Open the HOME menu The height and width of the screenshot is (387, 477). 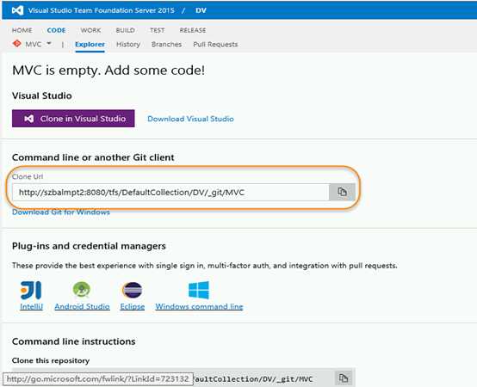tap(22, 30)
